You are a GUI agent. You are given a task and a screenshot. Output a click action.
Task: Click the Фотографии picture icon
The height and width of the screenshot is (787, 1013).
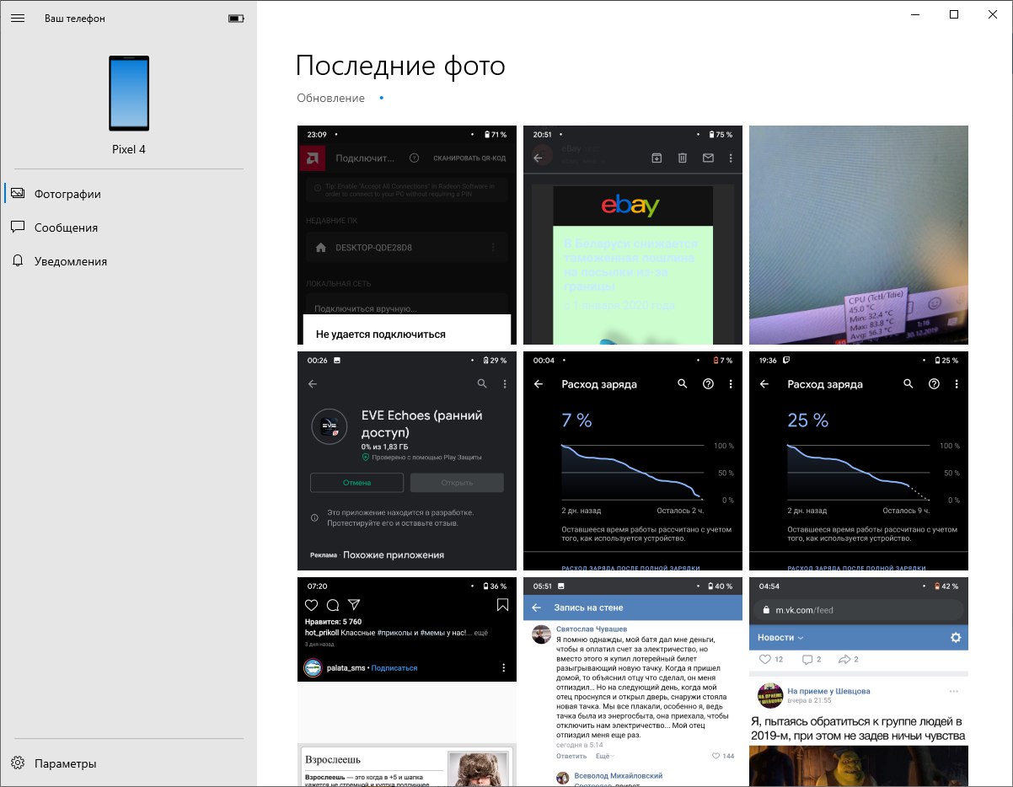[18, 194]
